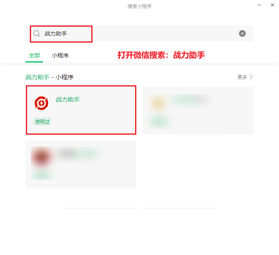This screenshot has width=279, height=255.
Task: Click the 战力助手 search input field
Action: pyautogui.click(x=139, y=33)
